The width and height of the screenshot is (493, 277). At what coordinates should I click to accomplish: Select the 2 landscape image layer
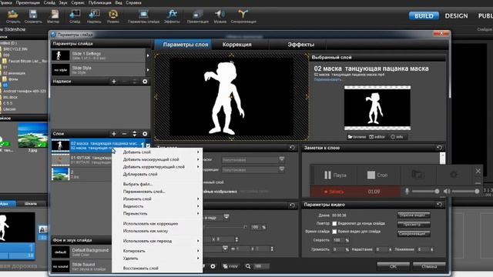pyautogui.click(x=82, y=175)
